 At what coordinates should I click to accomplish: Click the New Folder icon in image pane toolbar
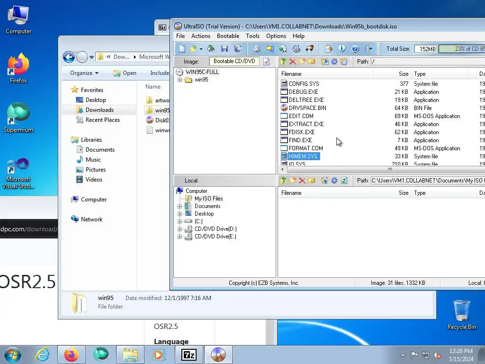point(302,62)
